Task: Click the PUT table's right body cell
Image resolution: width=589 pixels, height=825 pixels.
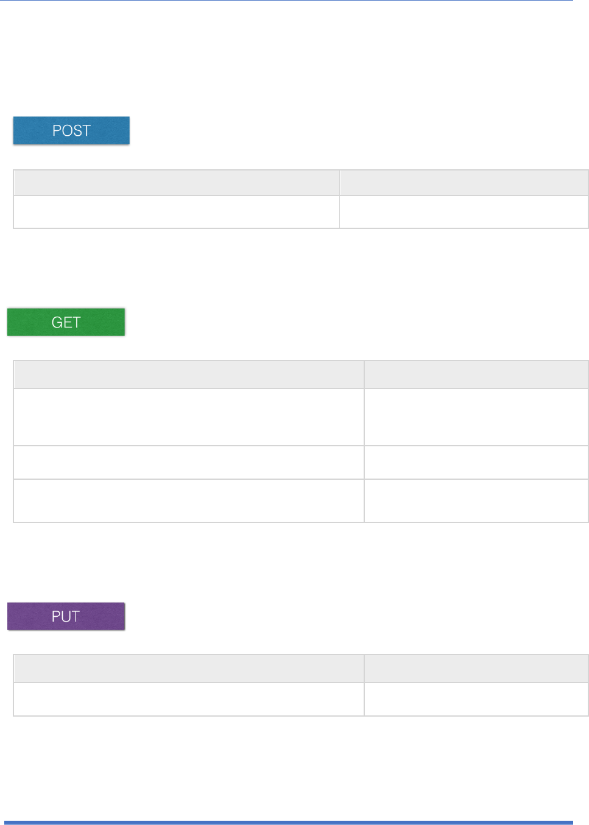Action: [476, 699]
